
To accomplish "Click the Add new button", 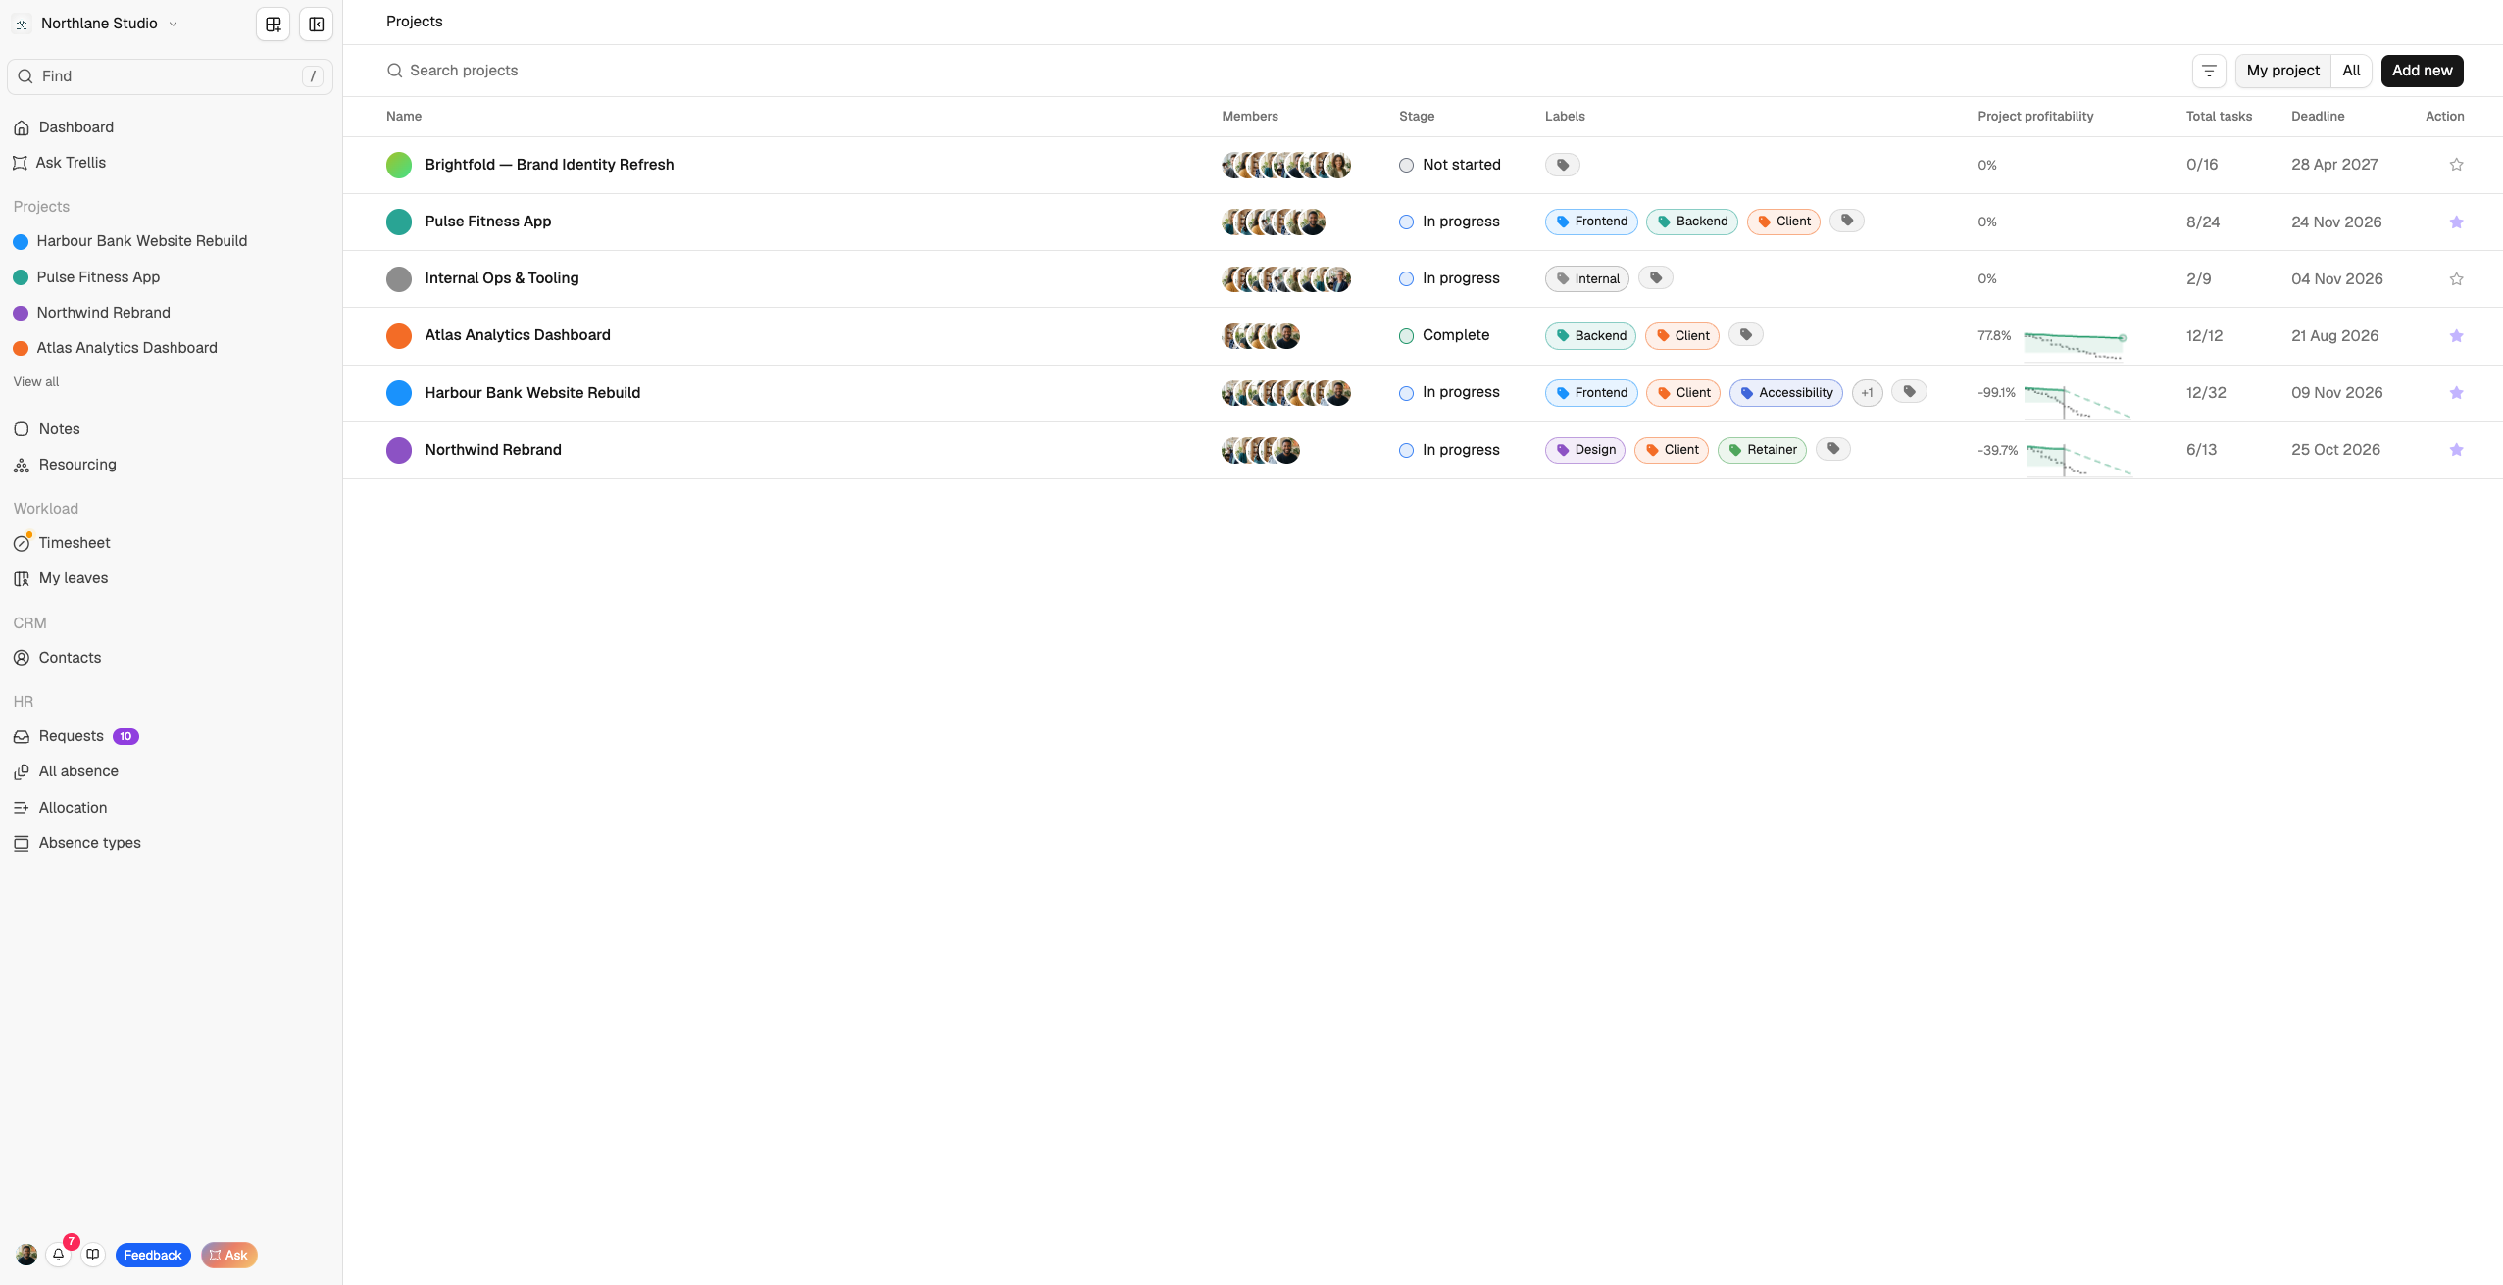I will pyautogui.click(x=2422, y=71).
